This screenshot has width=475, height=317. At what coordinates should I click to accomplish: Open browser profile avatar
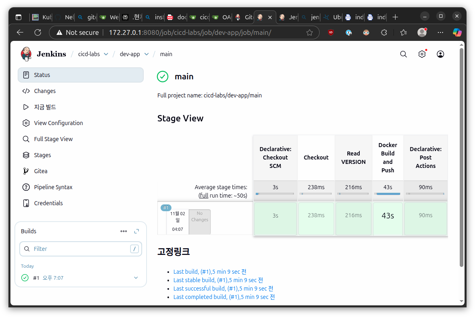422,32
